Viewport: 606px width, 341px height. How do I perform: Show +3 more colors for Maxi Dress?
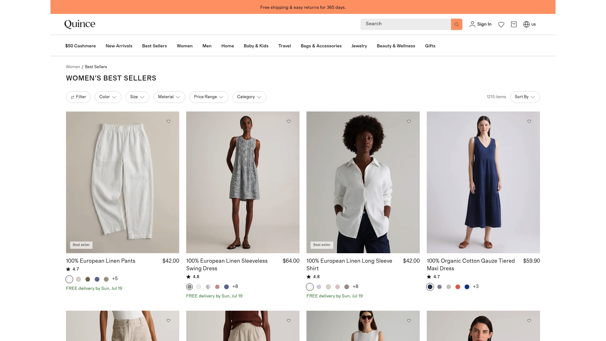[476, 286]
